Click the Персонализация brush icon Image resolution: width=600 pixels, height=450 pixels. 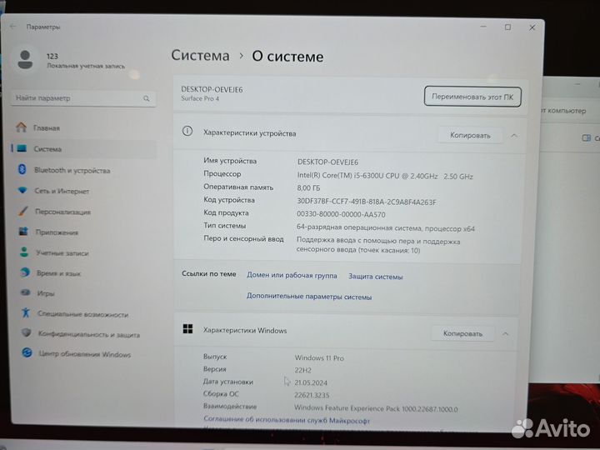[23, 211]
